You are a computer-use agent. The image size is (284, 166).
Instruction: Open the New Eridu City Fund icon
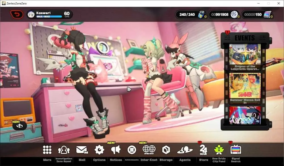coord(219,150)
